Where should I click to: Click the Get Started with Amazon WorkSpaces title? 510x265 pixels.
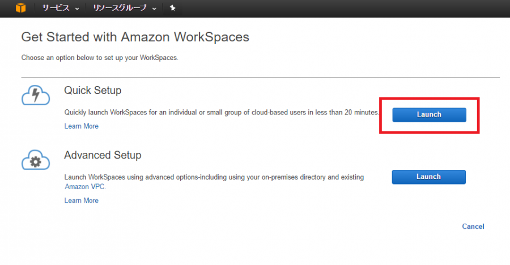(135, 37)
